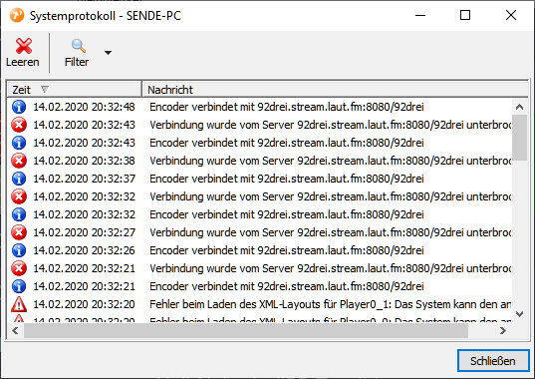This screenshot has height=379, width=535.
Task: Maximize the Systemprotokoll window
Action: 465,15
